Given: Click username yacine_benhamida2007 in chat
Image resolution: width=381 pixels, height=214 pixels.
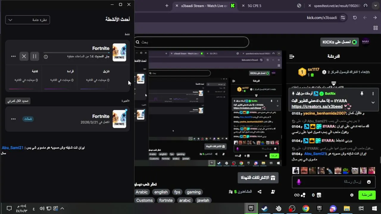Looking at the screenshot, I should coord(324,113).
